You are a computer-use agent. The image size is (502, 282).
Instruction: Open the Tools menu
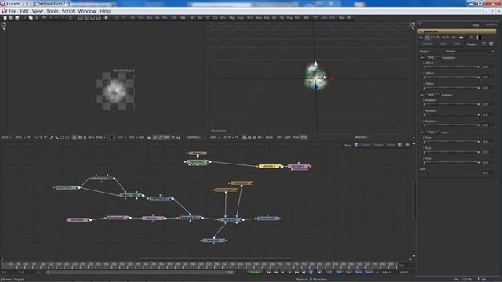(x=53, y=11)
